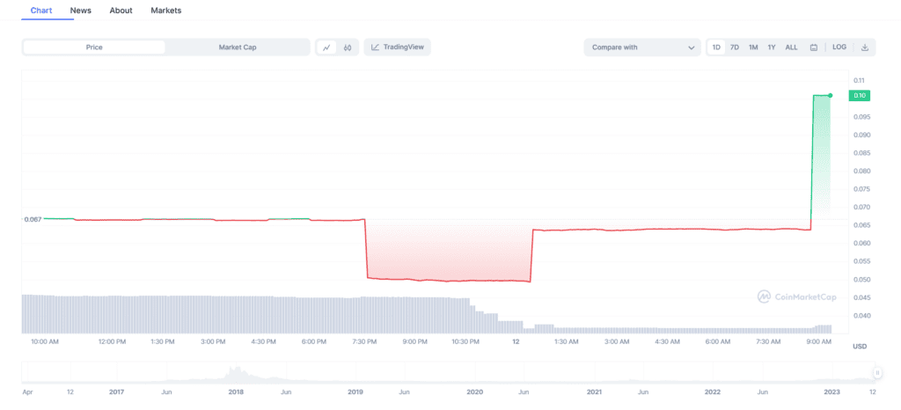
Task: Open the TradingView chart
Action: point(397,48)
